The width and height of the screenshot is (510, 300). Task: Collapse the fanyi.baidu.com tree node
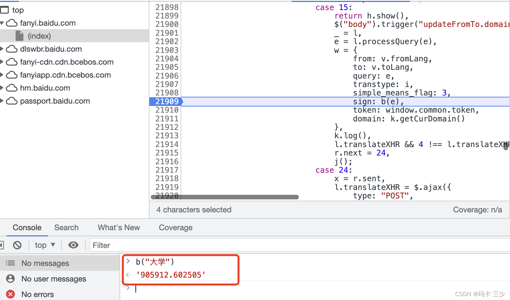pos(2,23)
